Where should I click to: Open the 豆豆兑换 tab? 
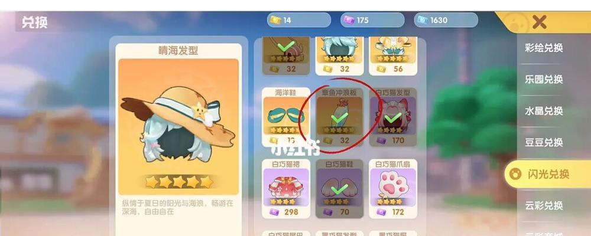pyautogui.click(x=544, y=143)
